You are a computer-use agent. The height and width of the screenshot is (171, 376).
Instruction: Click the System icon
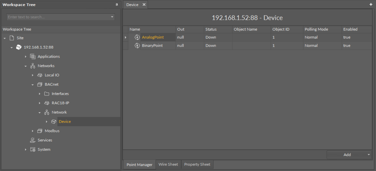(32, 149)
